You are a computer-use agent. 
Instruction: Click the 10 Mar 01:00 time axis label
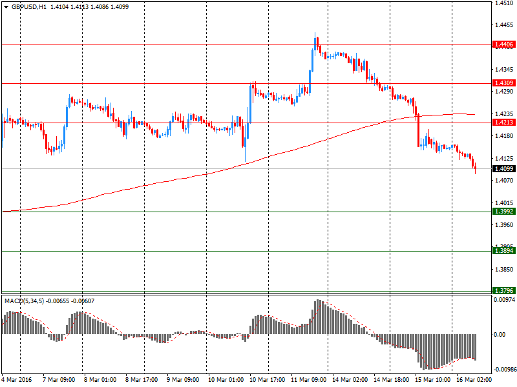[x=226, y=380]
